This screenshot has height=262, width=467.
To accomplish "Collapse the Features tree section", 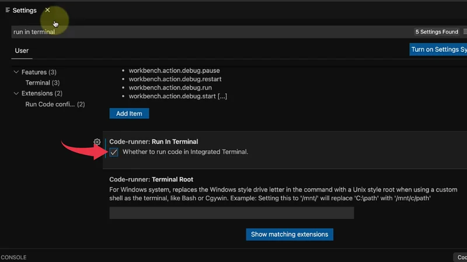I will (16, 72).
